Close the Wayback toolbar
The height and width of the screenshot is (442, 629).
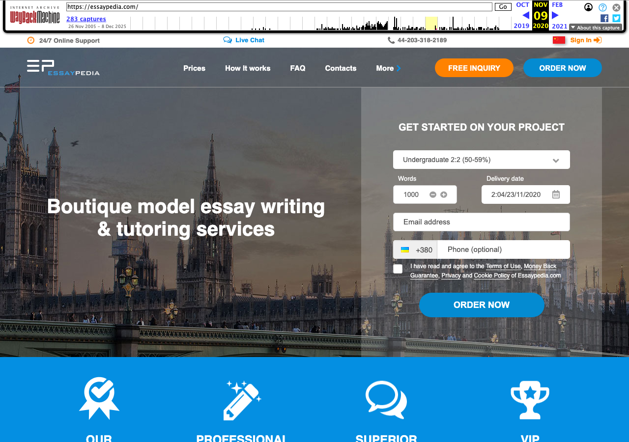pyautogui.click(x=616, y=7)
